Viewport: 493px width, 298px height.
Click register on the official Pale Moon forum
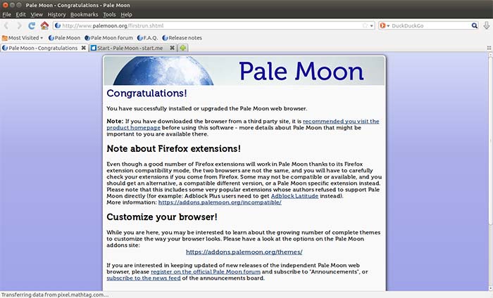coord(206,272)
